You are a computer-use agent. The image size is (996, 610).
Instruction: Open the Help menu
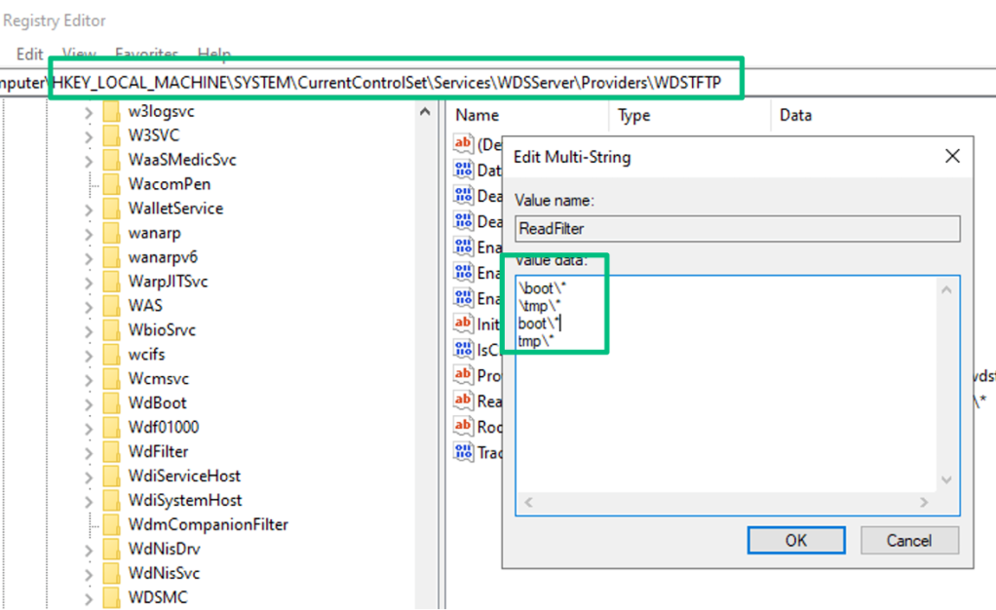(x=213, y=55)
